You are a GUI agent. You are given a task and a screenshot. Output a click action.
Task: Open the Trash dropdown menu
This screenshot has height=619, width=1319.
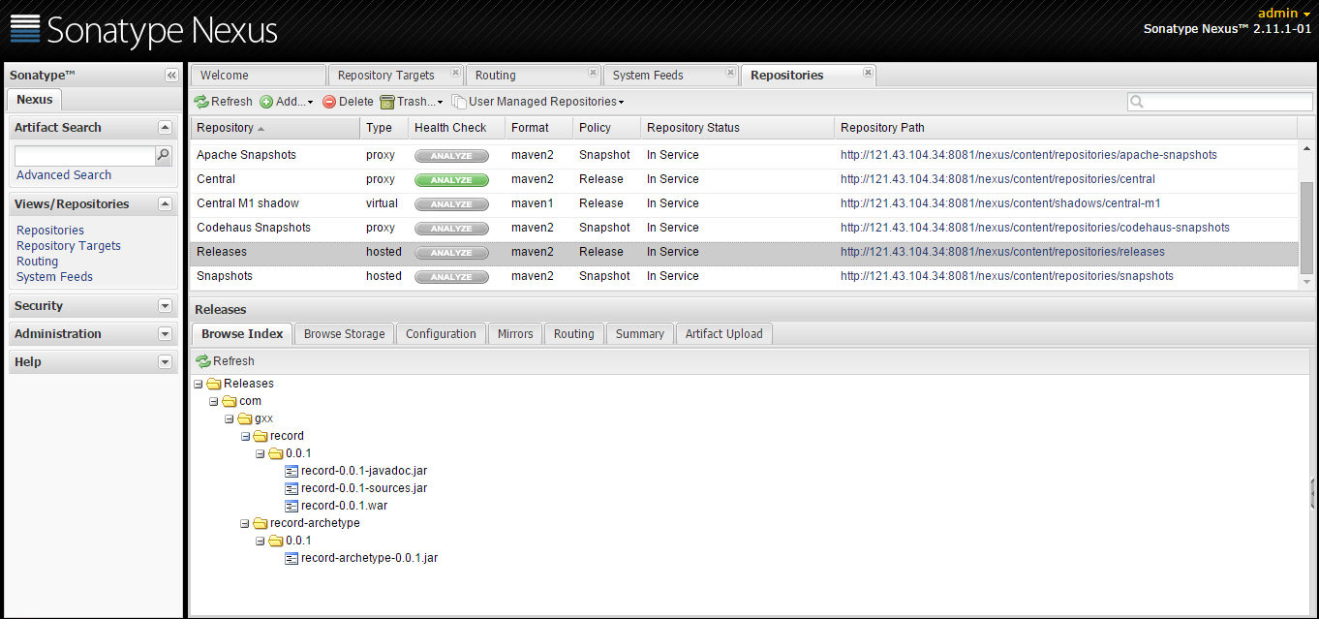(x=412, y=102)
